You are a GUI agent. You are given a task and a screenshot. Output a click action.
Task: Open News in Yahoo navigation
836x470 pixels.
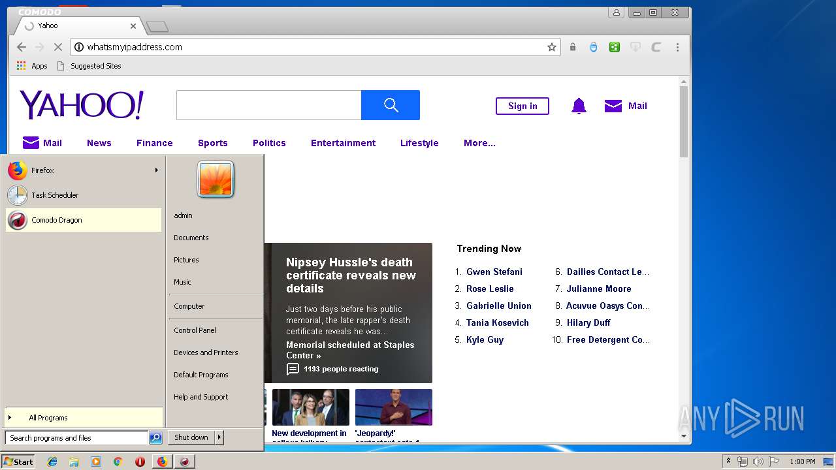99,143
